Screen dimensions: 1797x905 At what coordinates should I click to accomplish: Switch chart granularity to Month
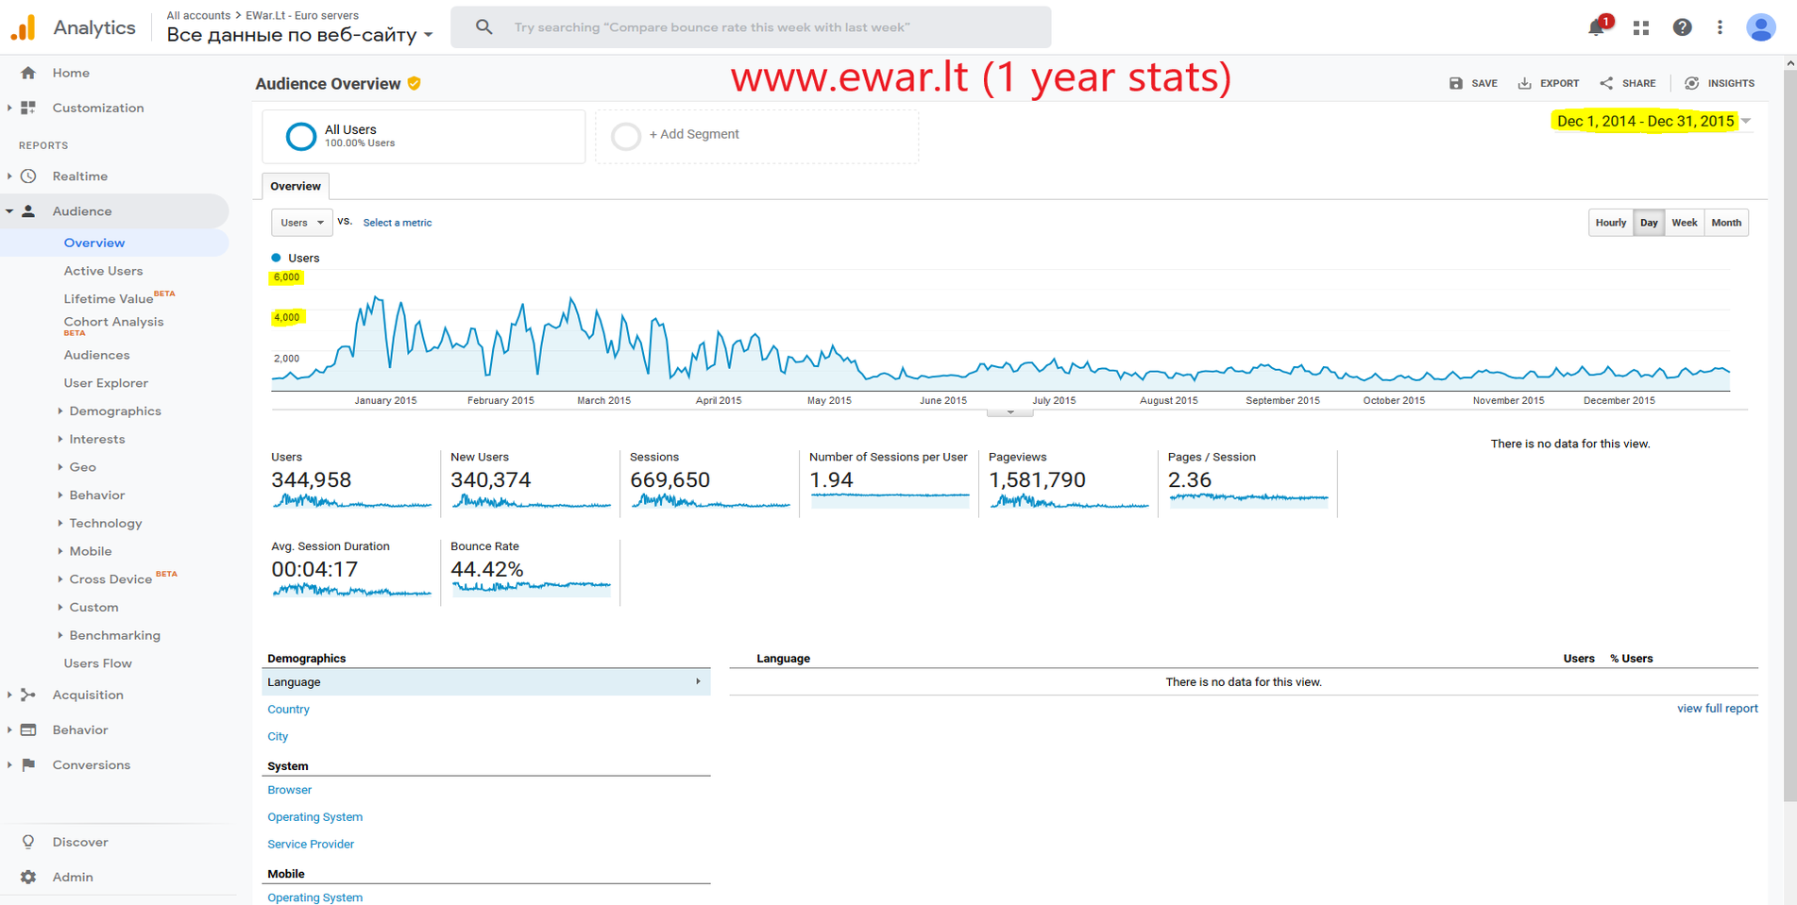tap(1725, 223)
